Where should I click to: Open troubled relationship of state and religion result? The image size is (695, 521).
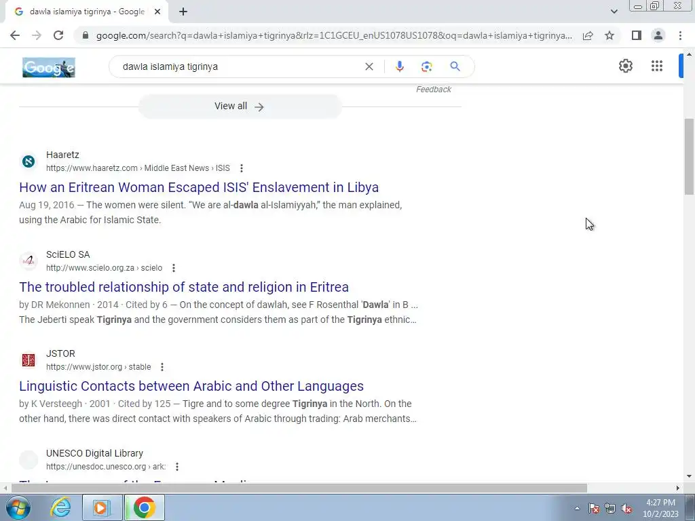(184, 287)
